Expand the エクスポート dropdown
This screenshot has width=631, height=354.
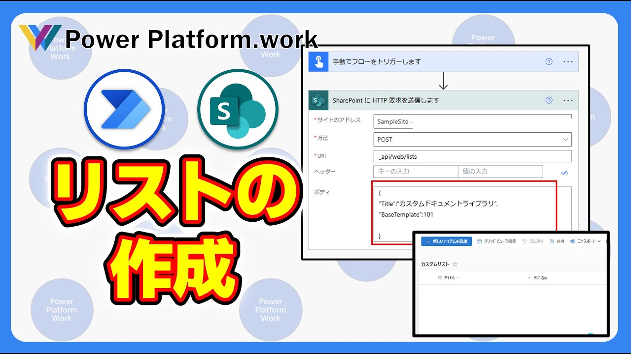pyautogui.click(x=586, y=241)
